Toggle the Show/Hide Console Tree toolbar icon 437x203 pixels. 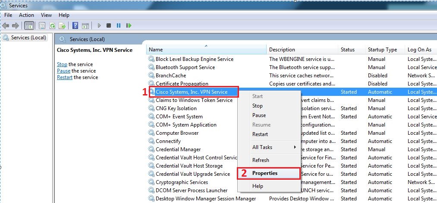pyautogui.click(x=29, y=25)
